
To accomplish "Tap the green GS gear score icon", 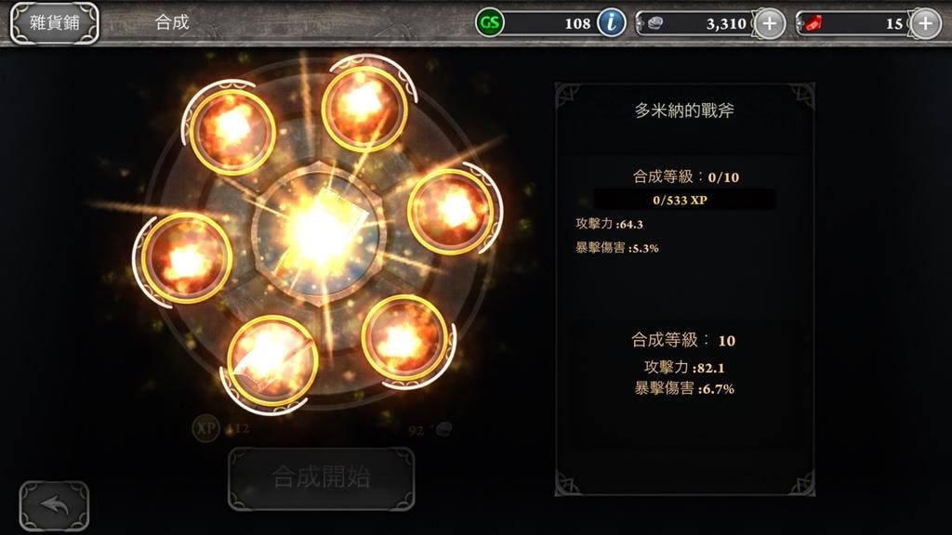I will coord(489,23).
